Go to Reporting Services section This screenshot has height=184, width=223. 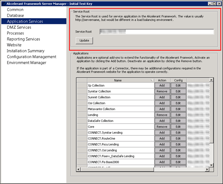tap(24, 39)
